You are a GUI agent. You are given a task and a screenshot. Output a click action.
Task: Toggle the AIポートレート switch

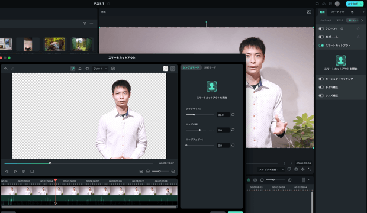coord(321,37)
